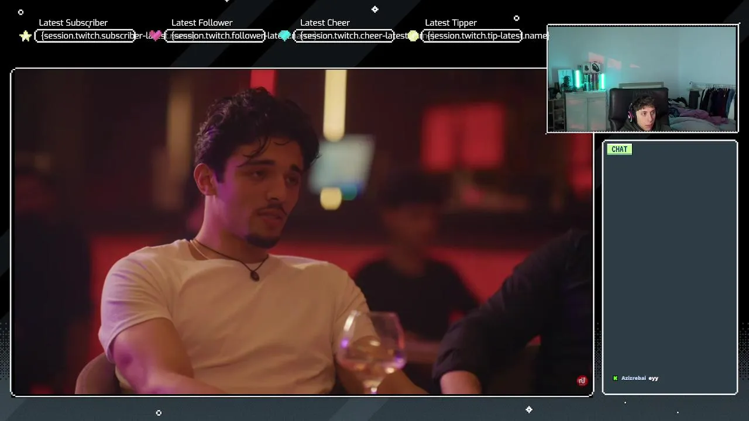Select the session.twitch.subscriber-latest placeholder box
This screenshot has width=749, height=421.
[x=85, y=36]
